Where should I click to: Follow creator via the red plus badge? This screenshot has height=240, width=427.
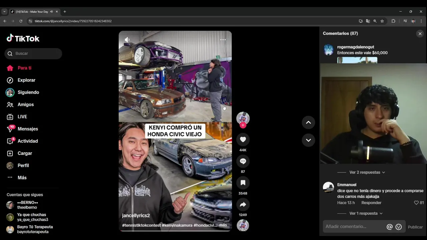[x=243, y=125]
